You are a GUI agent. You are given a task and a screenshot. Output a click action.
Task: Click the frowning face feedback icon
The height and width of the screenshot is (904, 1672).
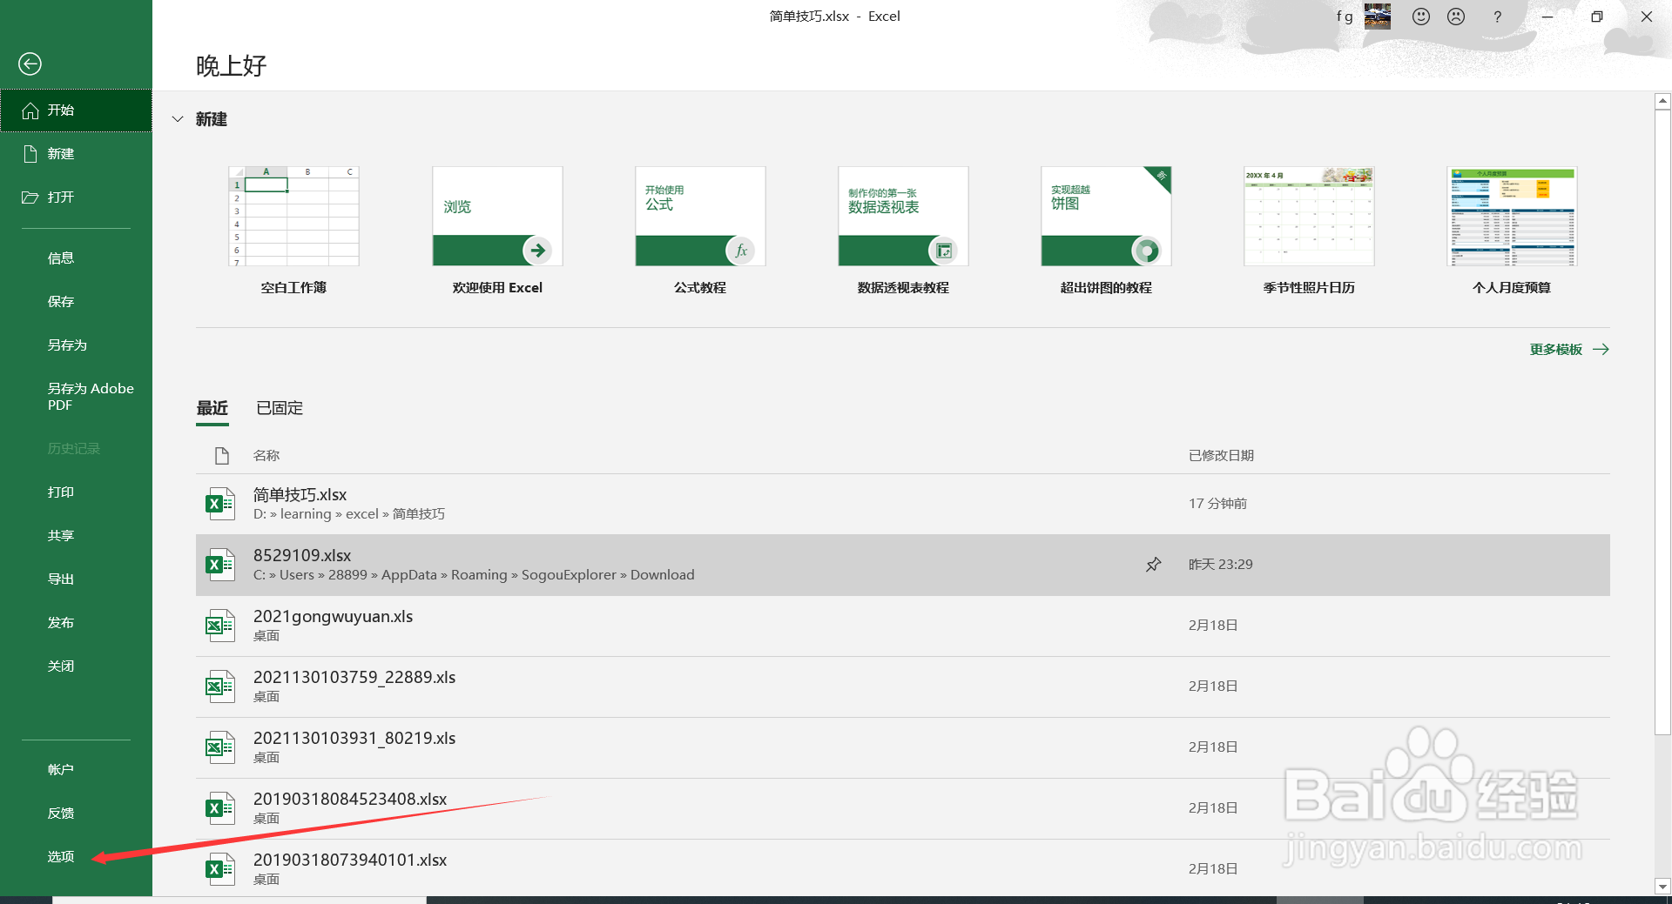pos(1456,17)
